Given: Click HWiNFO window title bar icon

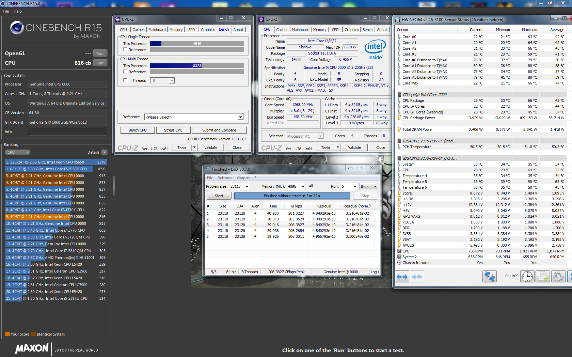Looking at the screenshot, I should [397, 20].
